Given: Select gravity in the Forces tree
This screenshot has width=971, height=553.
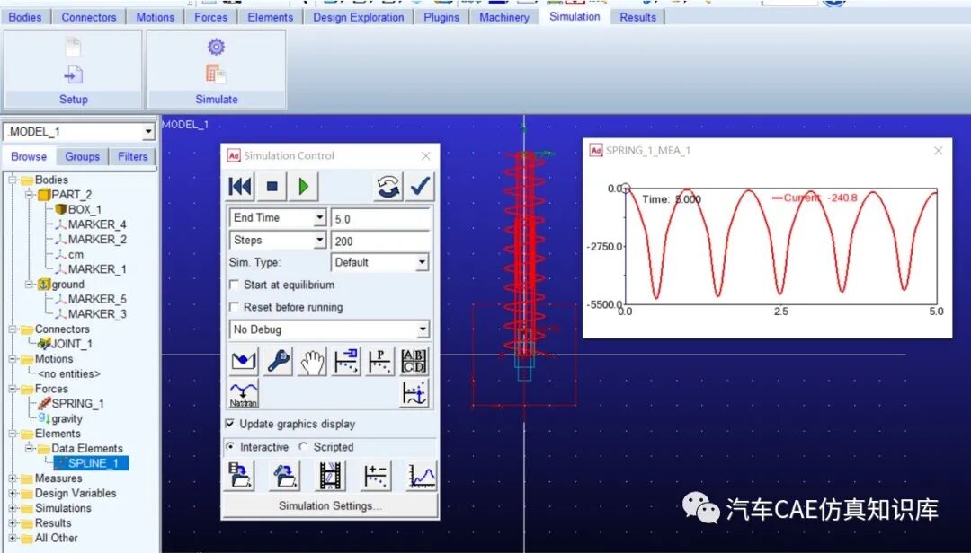Looking at the screenshot, I should (x=67, y=418).
